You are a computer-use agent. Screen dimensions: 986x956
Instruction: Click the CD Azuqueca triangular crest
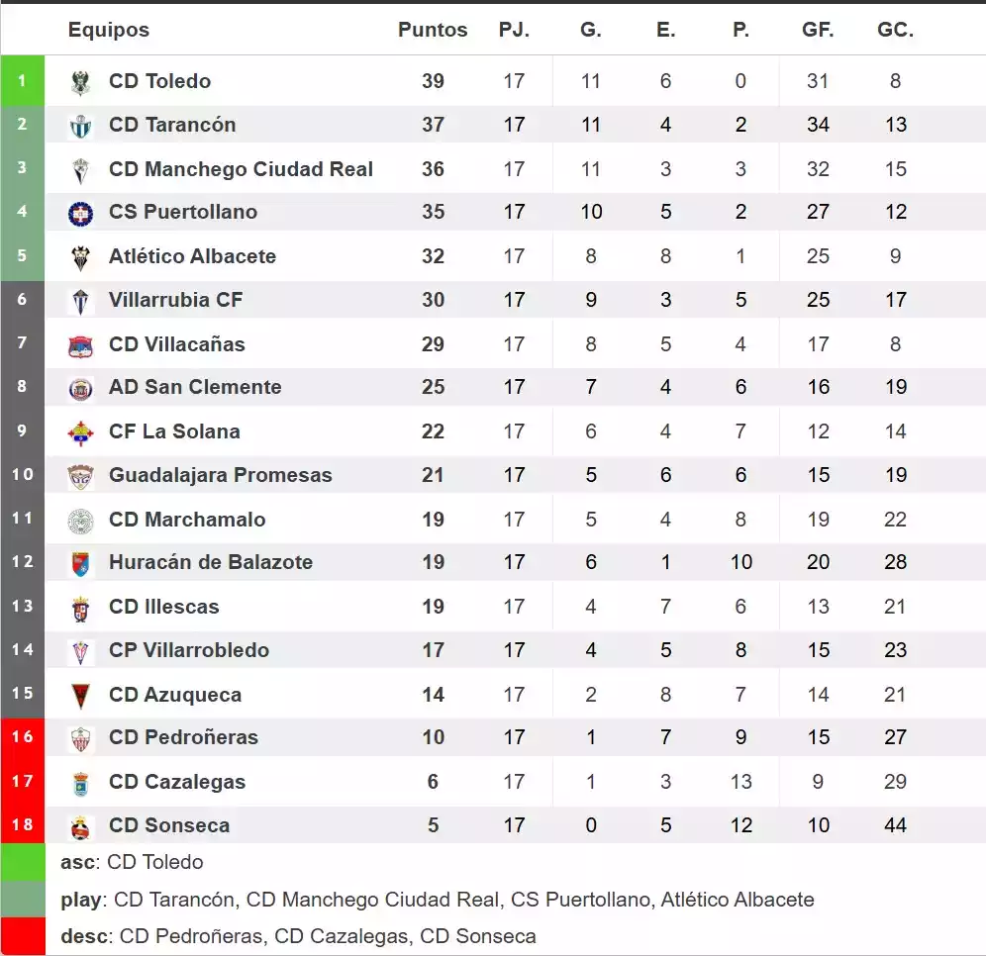[x=80, y=696]
